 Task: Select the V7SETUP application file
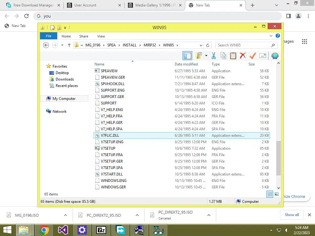click(x=182, y=148)
